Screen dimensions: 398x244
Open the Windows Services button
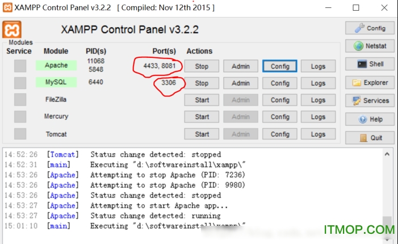[370, 100]
